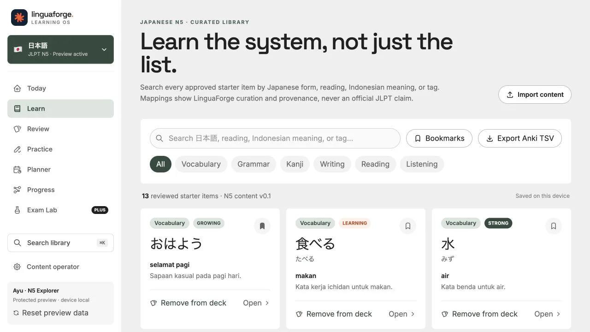Click the Vocabulary tag on the おはよう card

170,223
